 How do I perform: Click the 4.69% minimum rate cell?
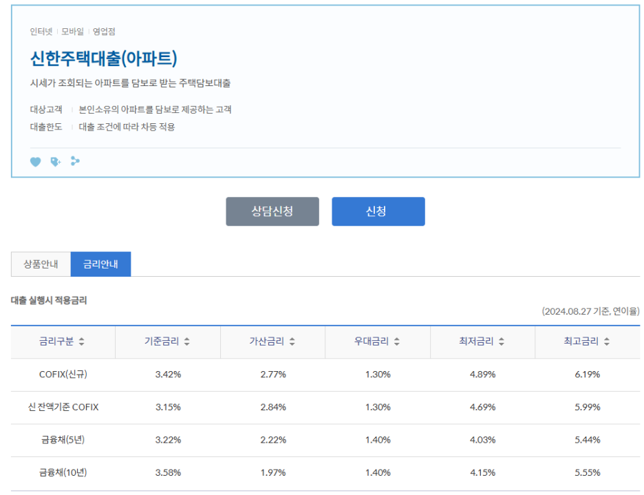tap(482, 407)
